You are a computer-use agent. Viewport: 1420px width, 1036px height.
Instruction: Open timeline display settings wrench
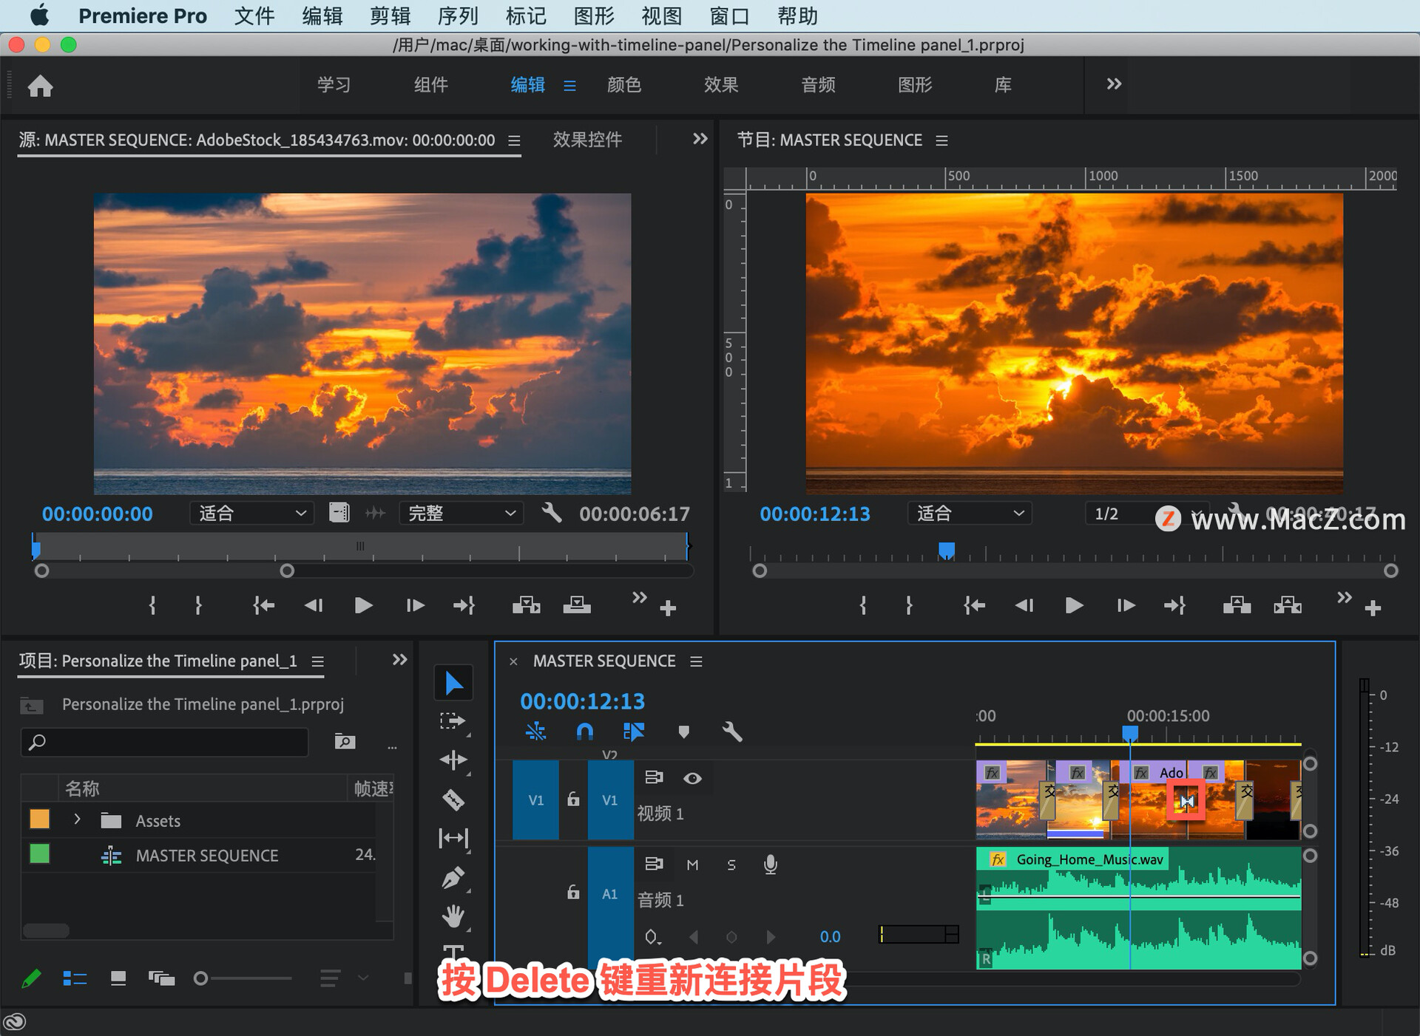coord(731,732)
